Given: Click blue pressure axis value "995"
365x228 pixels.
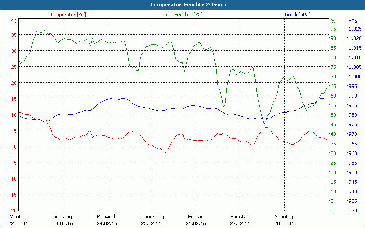Looking at the screenshot, I should click(x=353, y=86).
